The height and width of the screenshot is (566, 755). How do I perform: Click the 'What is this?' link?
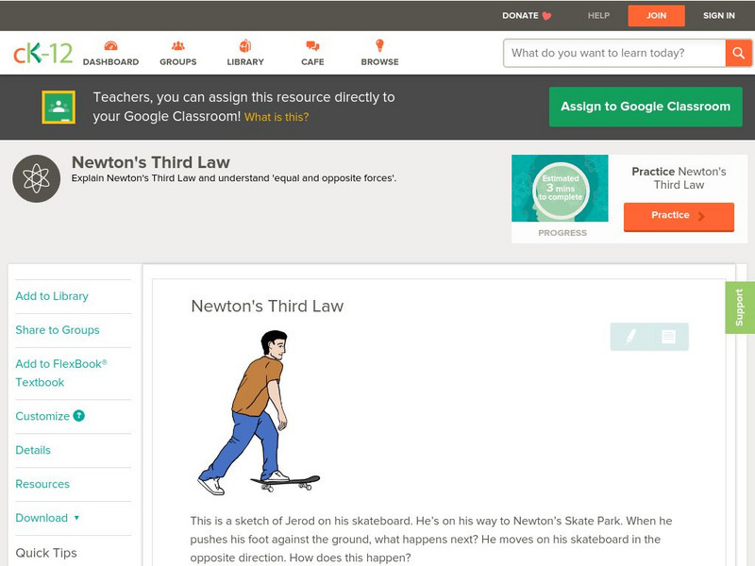277,117
